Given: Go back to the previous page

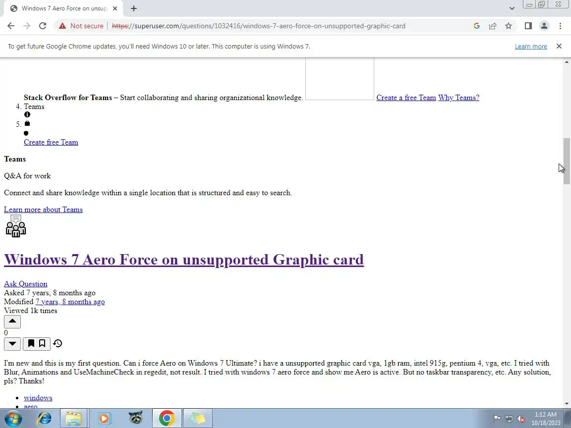Looking at the screenshot, I should coord(11,26).
